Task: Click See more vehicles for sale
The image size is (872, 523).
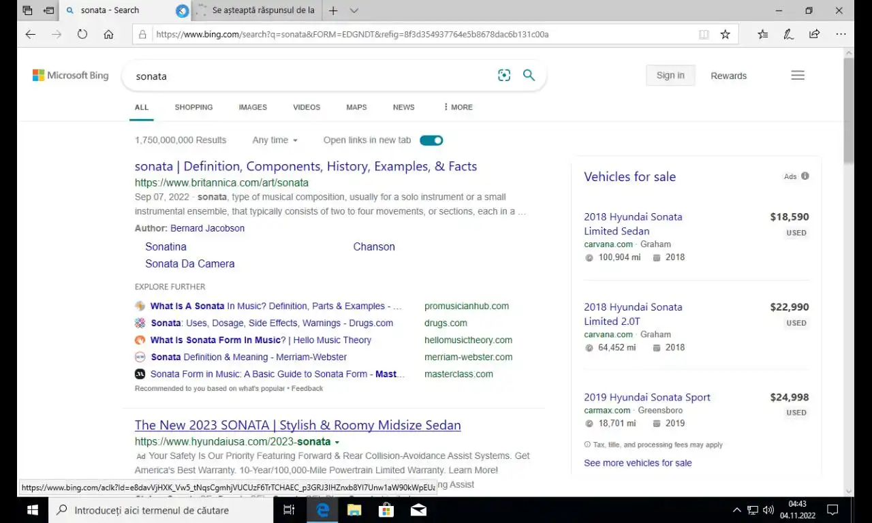Action: coord(638,462)
